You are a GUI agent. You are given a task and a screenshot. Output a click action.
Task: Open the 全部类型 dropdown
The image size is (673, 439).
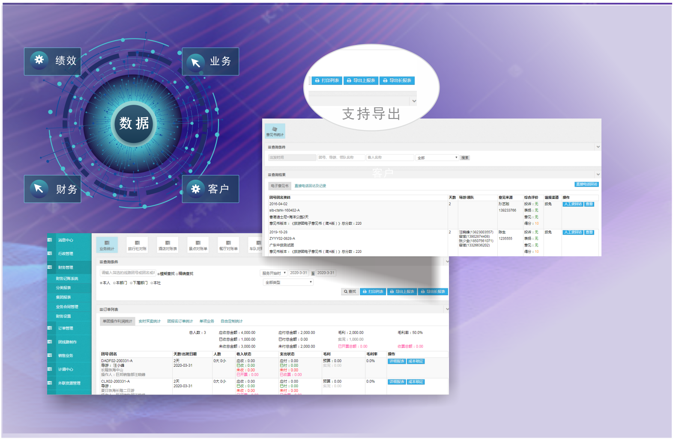288,282
